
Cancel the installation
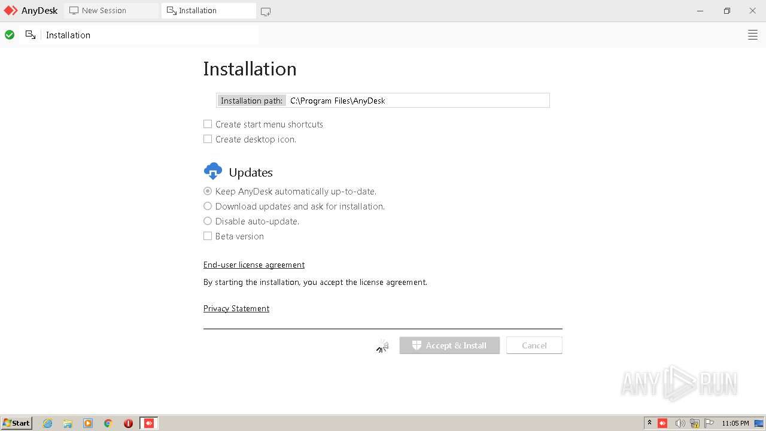click(534, 345)
